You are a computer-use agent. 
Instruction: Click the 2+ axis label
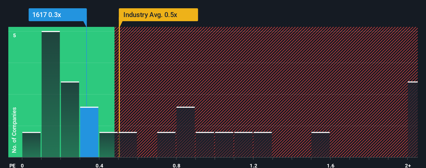(408, 165)
